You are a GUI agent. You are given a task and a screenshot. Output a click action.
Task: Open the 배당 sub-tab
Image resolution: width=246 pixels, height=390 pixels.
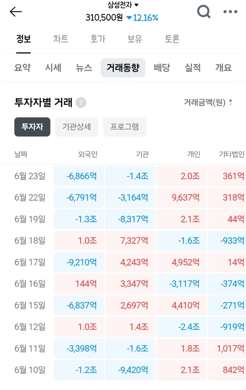pos(162,68)
